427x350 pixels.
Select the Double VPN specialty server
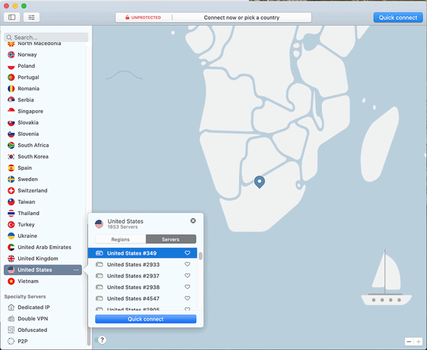pos(32,318)
